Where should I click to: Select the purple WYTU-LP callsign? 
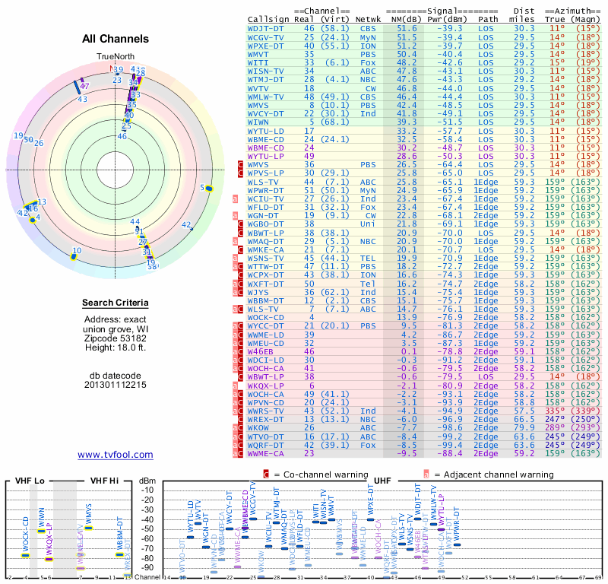click(265, 156)
